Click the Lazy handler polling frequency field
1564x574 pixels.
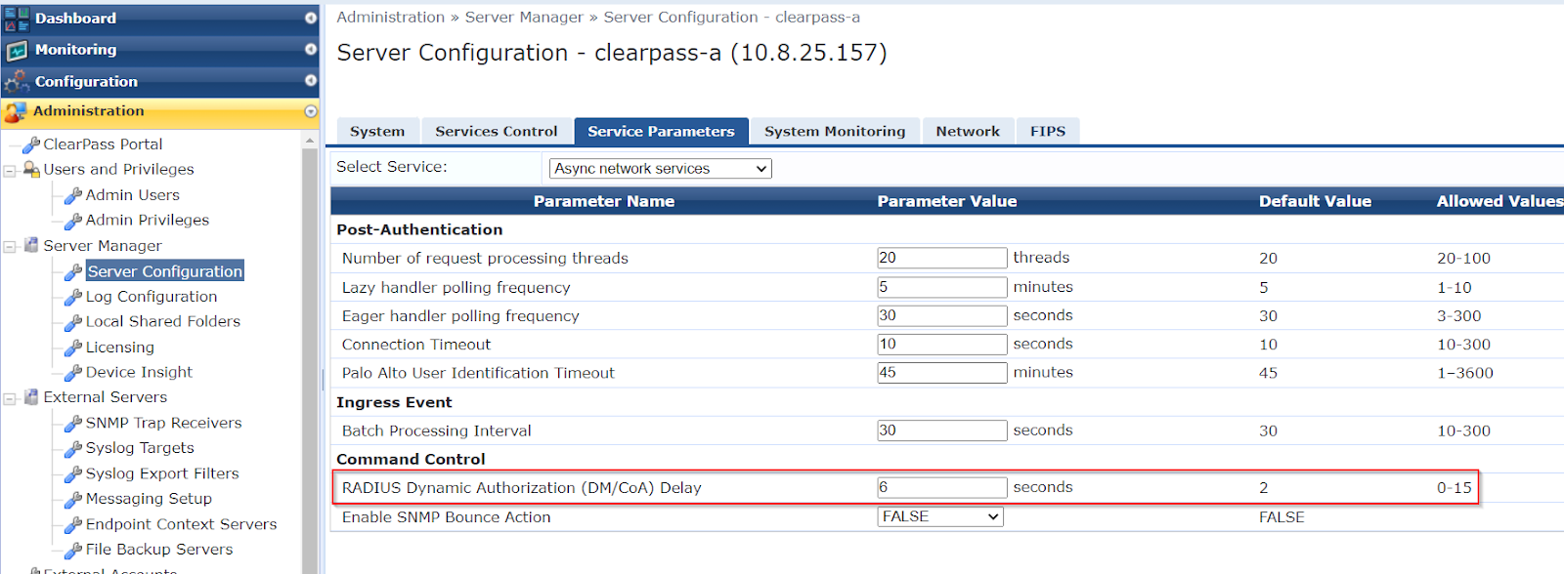[x=942, y=287]
